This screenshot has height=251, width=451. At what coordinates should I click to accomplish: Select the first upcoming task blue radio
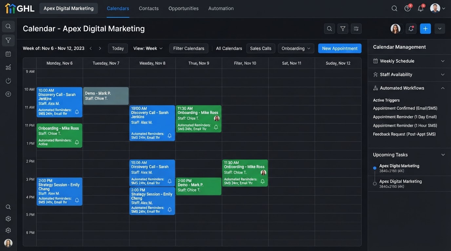tap(375, 168)
